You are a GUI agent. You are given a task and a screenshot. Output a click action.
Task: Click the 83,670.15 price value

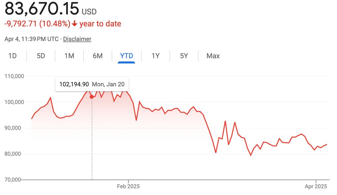(x=42, y=9)
